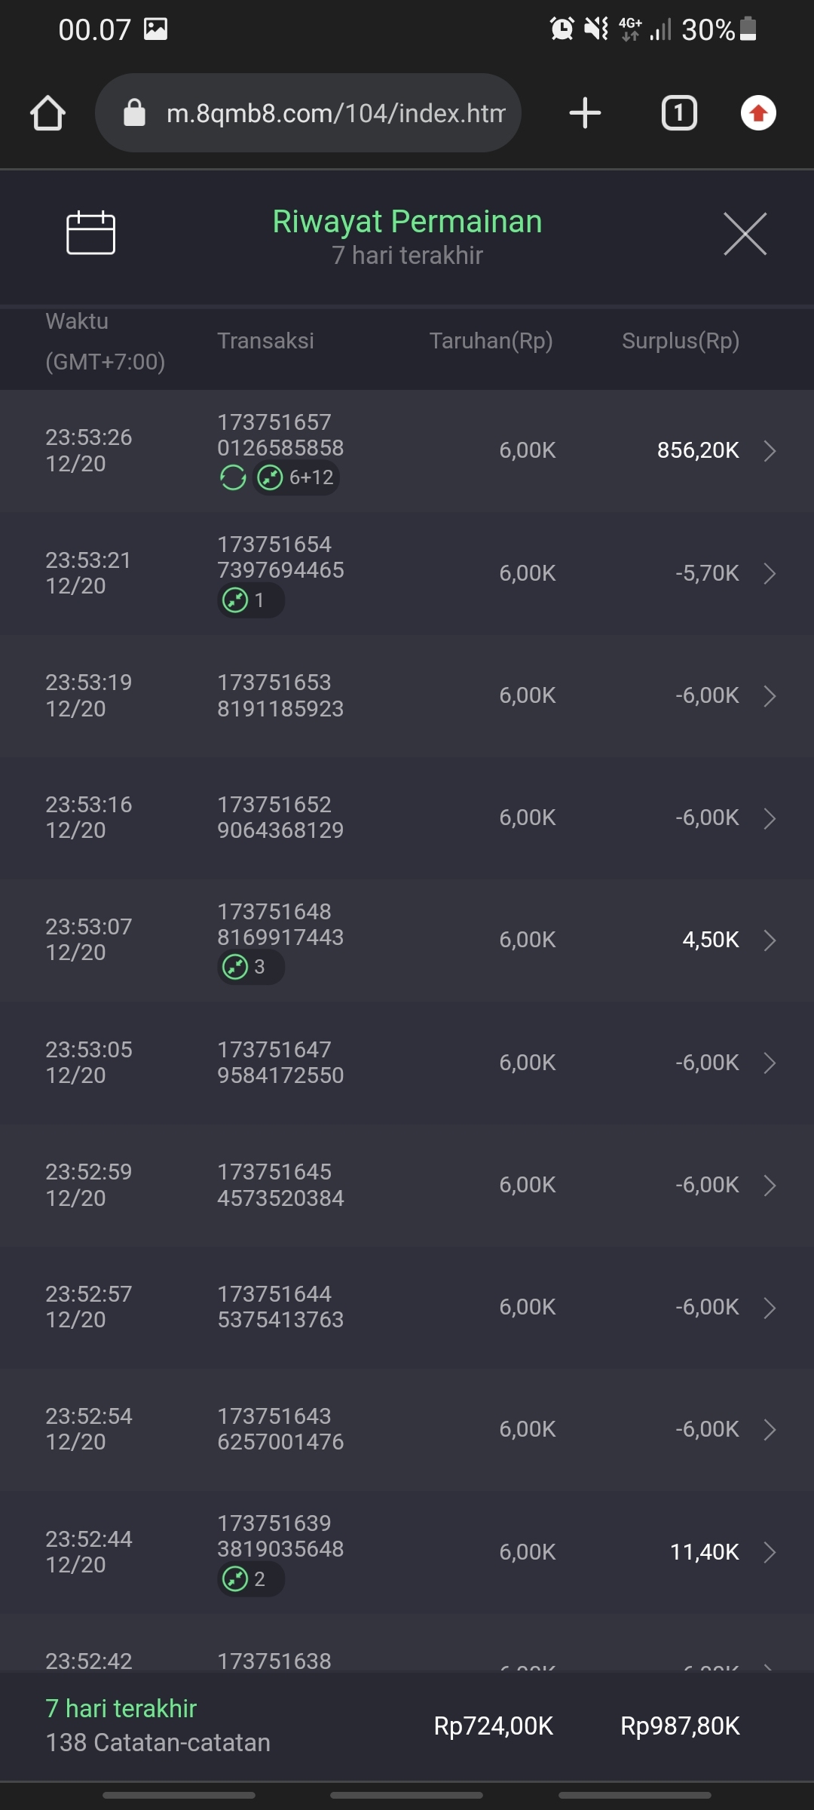Expand the -5,70K surplus record
Screen dimensions: 814x1810
770,573
